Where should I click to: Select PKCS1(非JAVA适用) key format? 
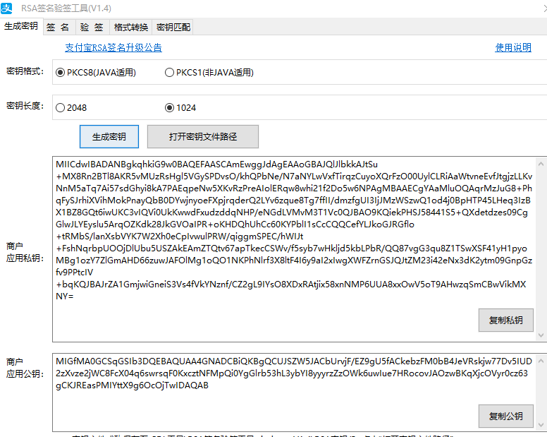tap(209, 72)
